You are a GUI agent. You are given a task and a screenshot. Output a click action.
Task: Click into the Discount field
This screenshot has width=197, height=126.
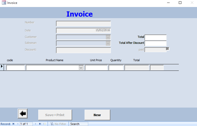[x=84, y=50]
